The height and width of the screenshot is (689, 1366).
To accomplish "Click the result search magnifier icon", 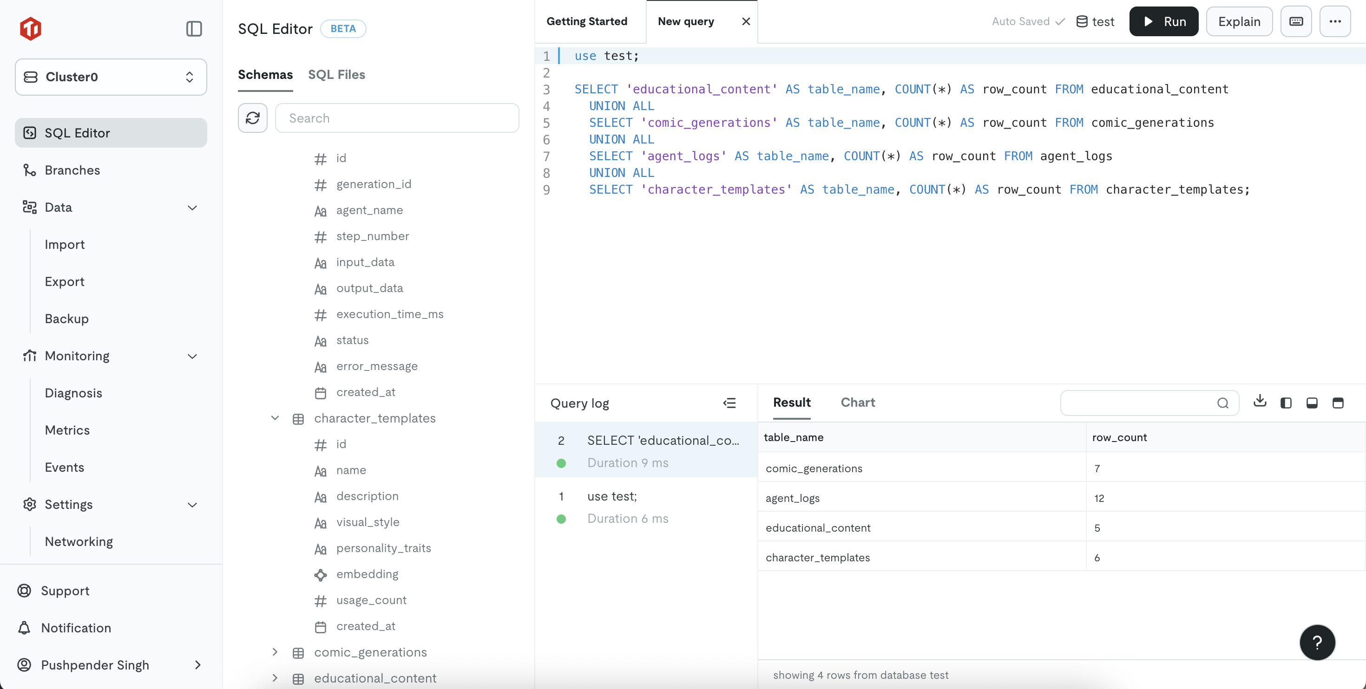I will click(x=1223, y=403).
